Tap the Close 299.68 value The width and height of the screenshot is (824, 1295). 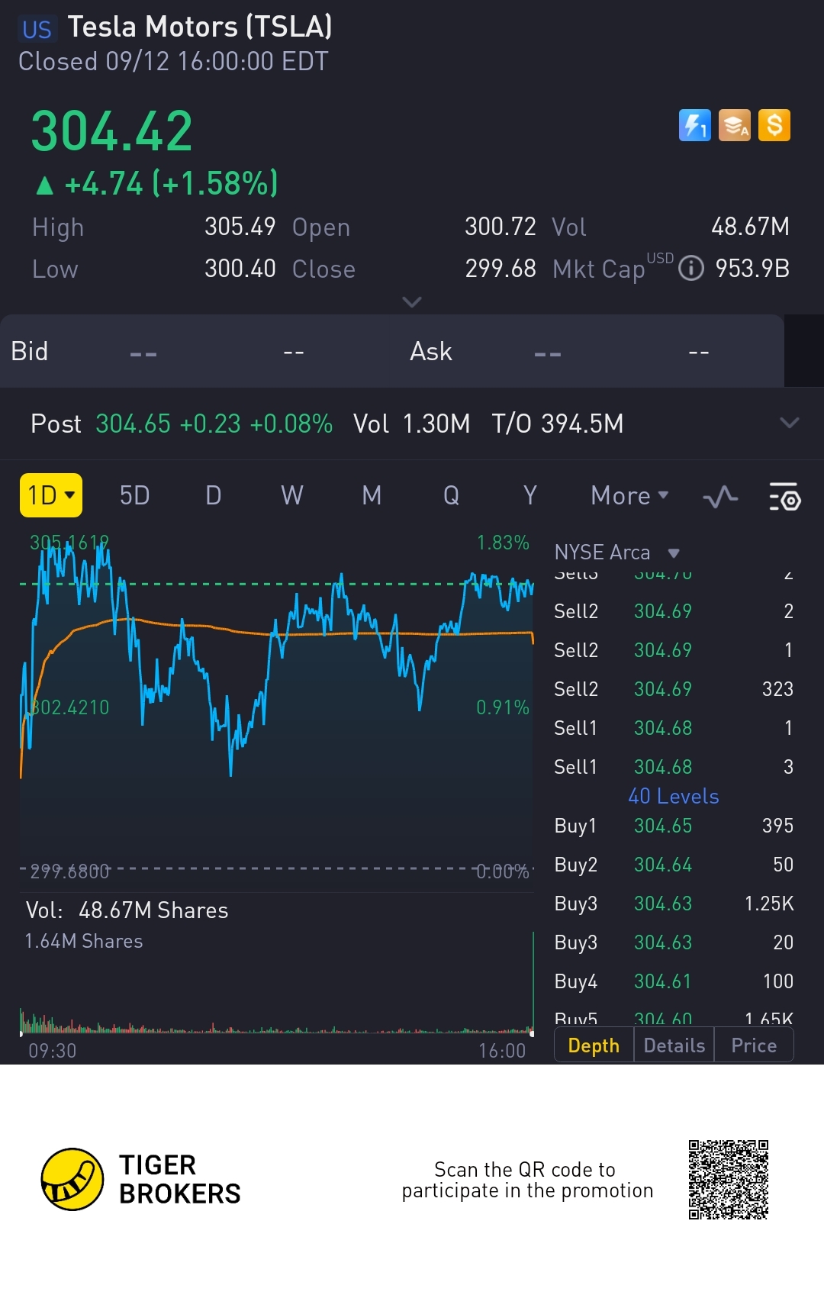(x=501, y=269)
